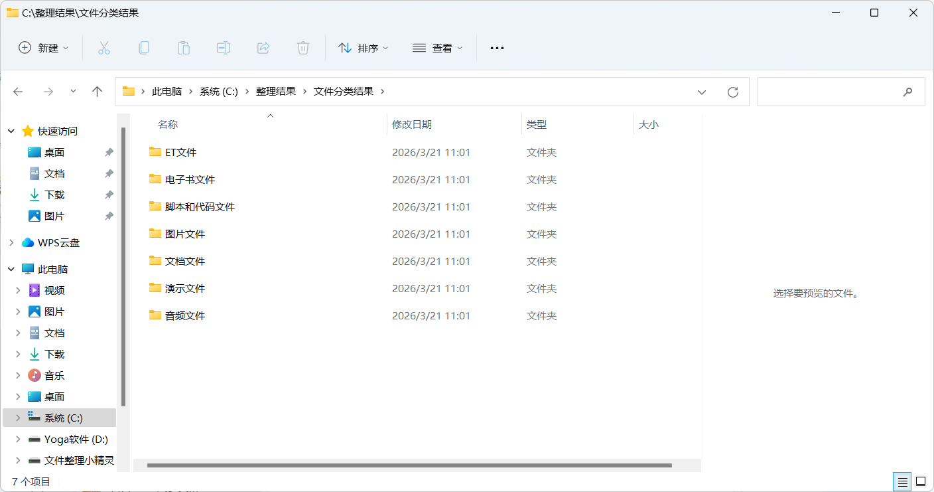This screenshot has height=492, width=934.
Task: Select 整理结果 in the breadcrumb path
Action: tap(276, 92)
